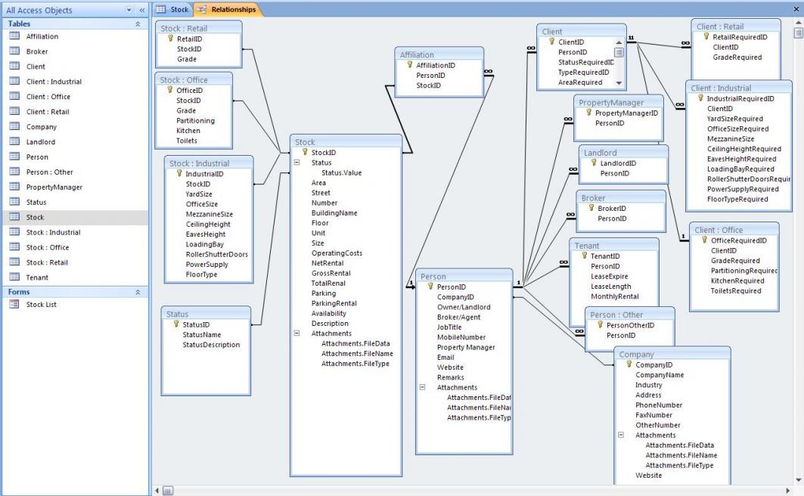Viewport: 804px width, 496px height.
Task: Click key icon beside BrokerID
Action: pos(591,207)
